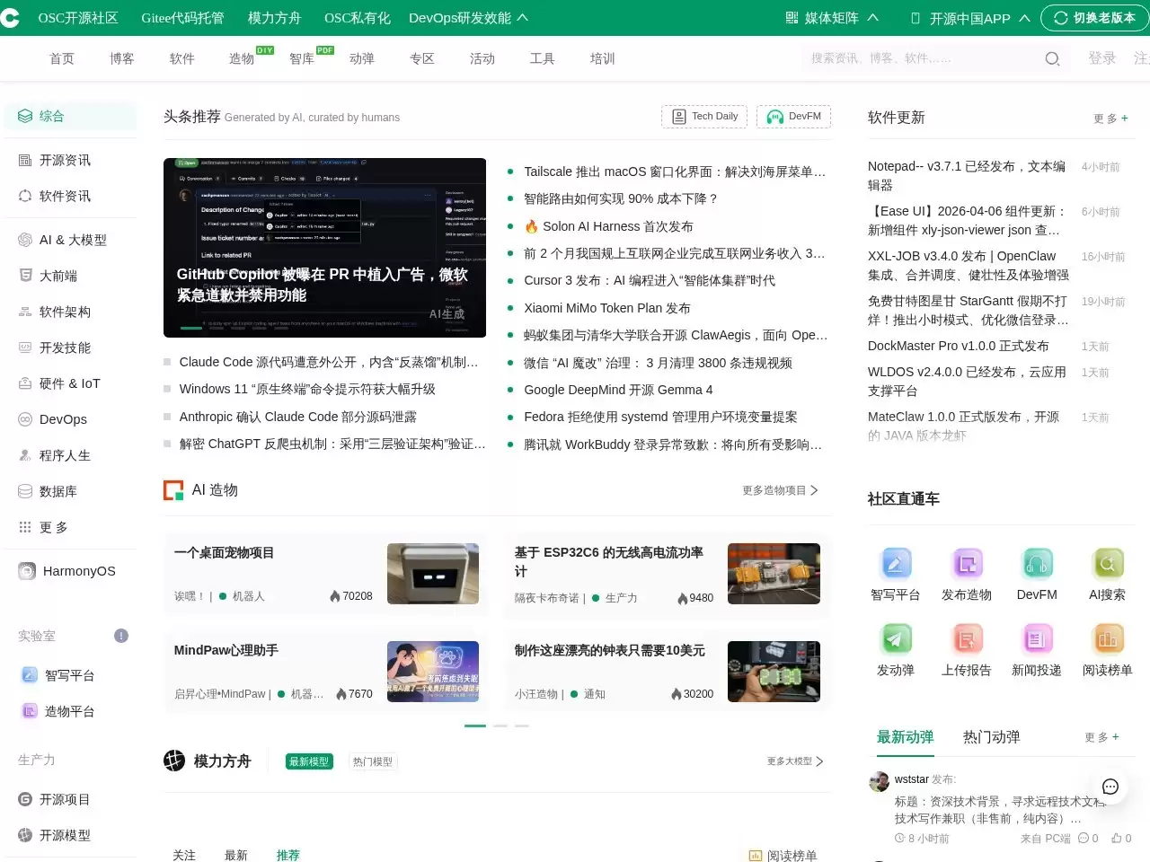This screenshot has width=1150, height=862.
Task: Select 硬件 & IoT category
Action: coord(70,383)
